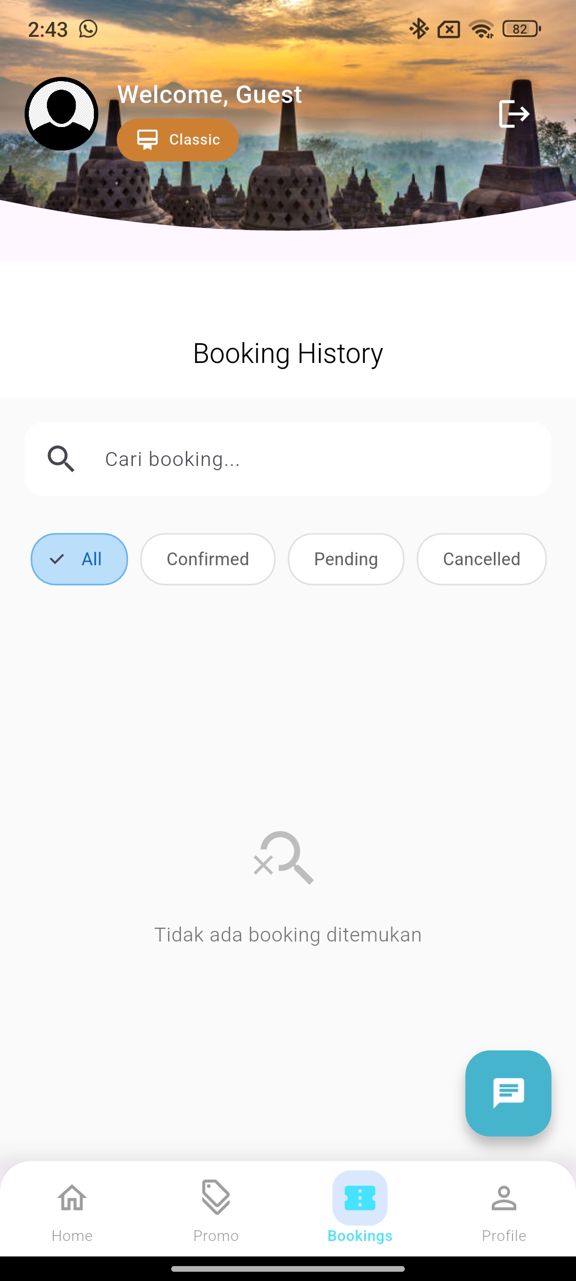Tap the Wi-Fi status icon
This screenshot has height=1281, width=576.
pos(482,29)
